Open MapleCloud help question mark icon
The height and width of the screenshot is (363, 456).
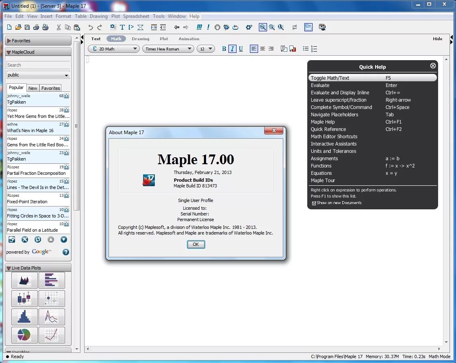click(x=66, y=252)
